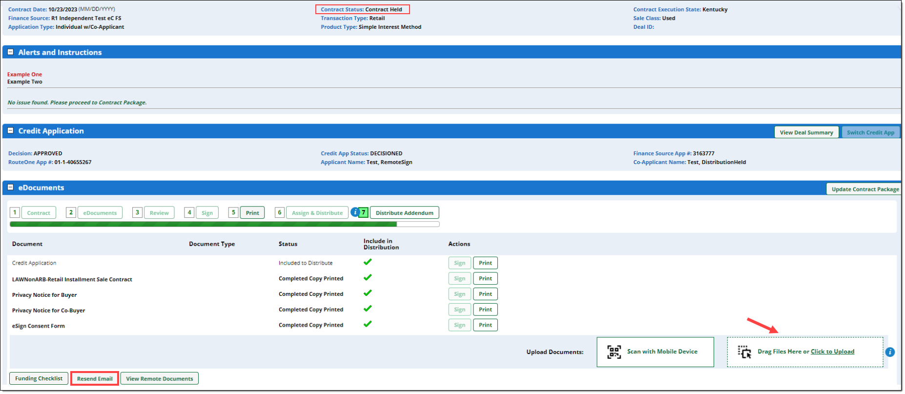
Task: Click the Included to Distribute status
Action: point(306,263)
